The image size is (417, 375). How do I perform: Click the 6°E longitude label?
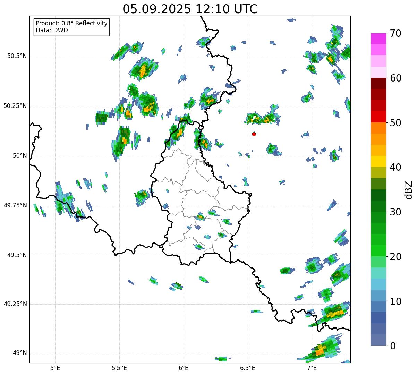click(x=184, y=368)
